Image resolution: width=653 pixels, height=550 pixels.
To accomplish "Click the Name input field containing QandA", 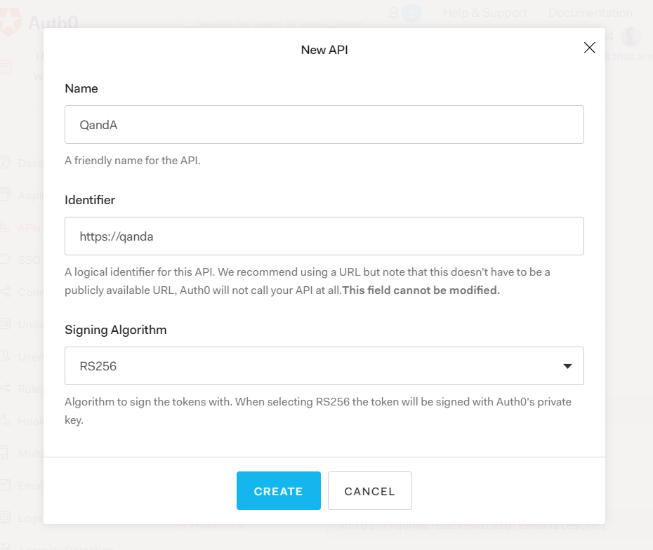I will pos(324,125).
